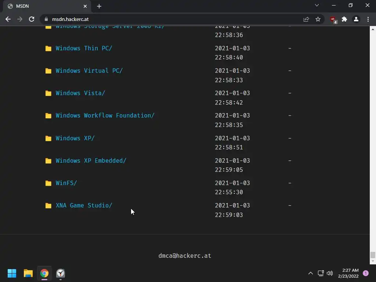This screenshot has width=376, height=282.
Task: Open the Windows Vista folder
Action: pos(80,93)
